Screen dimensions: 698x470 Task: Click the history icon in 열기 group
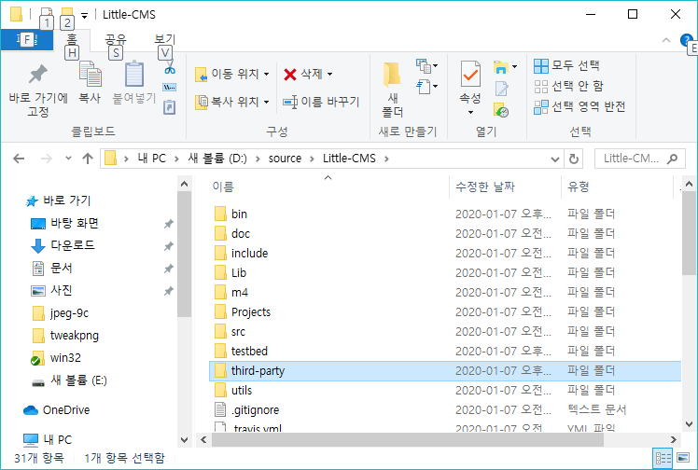tap(501, 110)
